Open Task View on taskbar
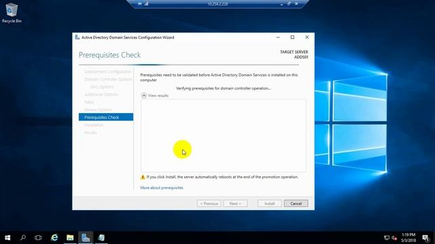This screenshot has height=244, width=435. 38,238
